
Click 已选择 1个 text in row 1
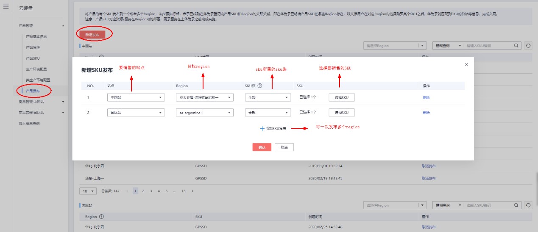pos(308,97)
